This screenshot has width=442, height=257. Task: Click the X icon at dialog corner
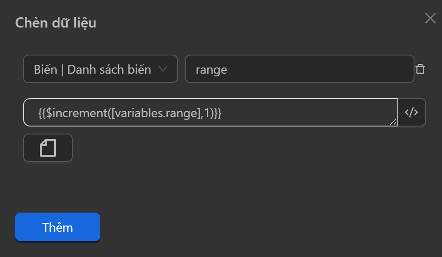click(430, 18)
